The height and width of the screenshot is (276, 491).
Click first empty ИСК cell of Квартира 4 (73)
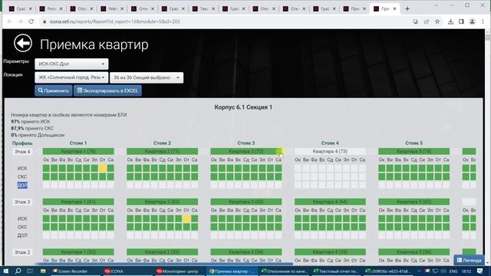(298, 169)
